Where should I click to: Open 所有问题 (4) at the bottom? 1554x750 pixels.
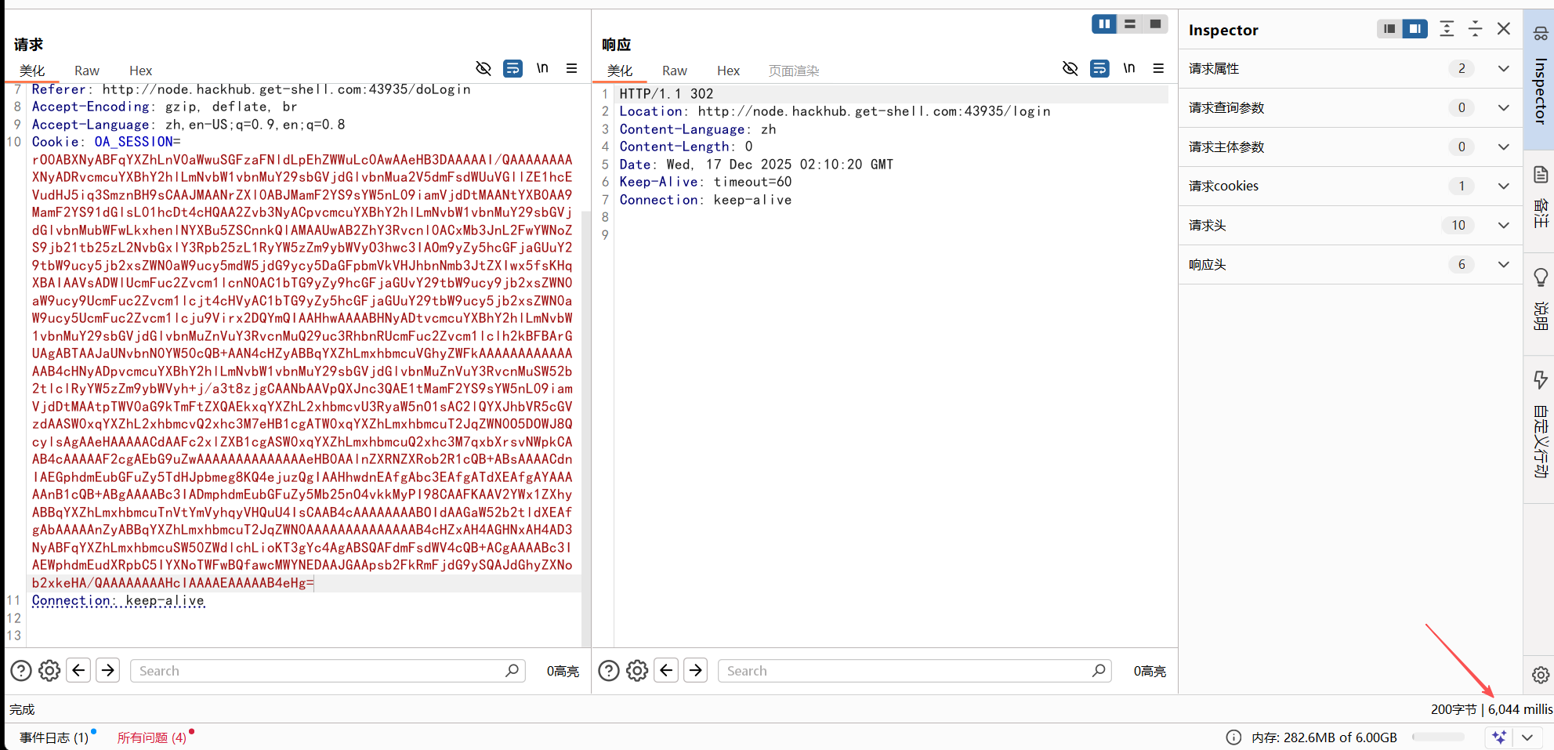pyautogui.click(x=151, y=737)
